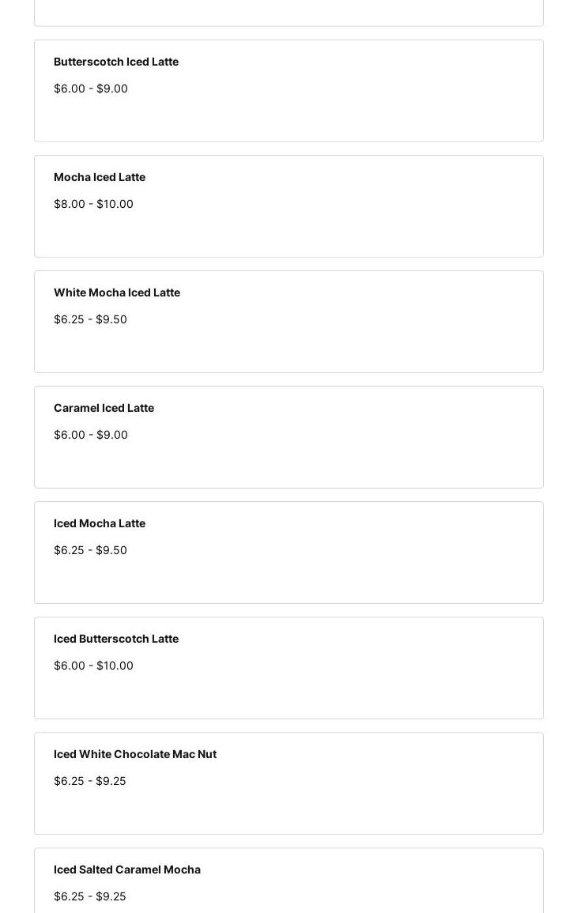Click the Butterscotch Iced Latte price range

coord(91,89)
